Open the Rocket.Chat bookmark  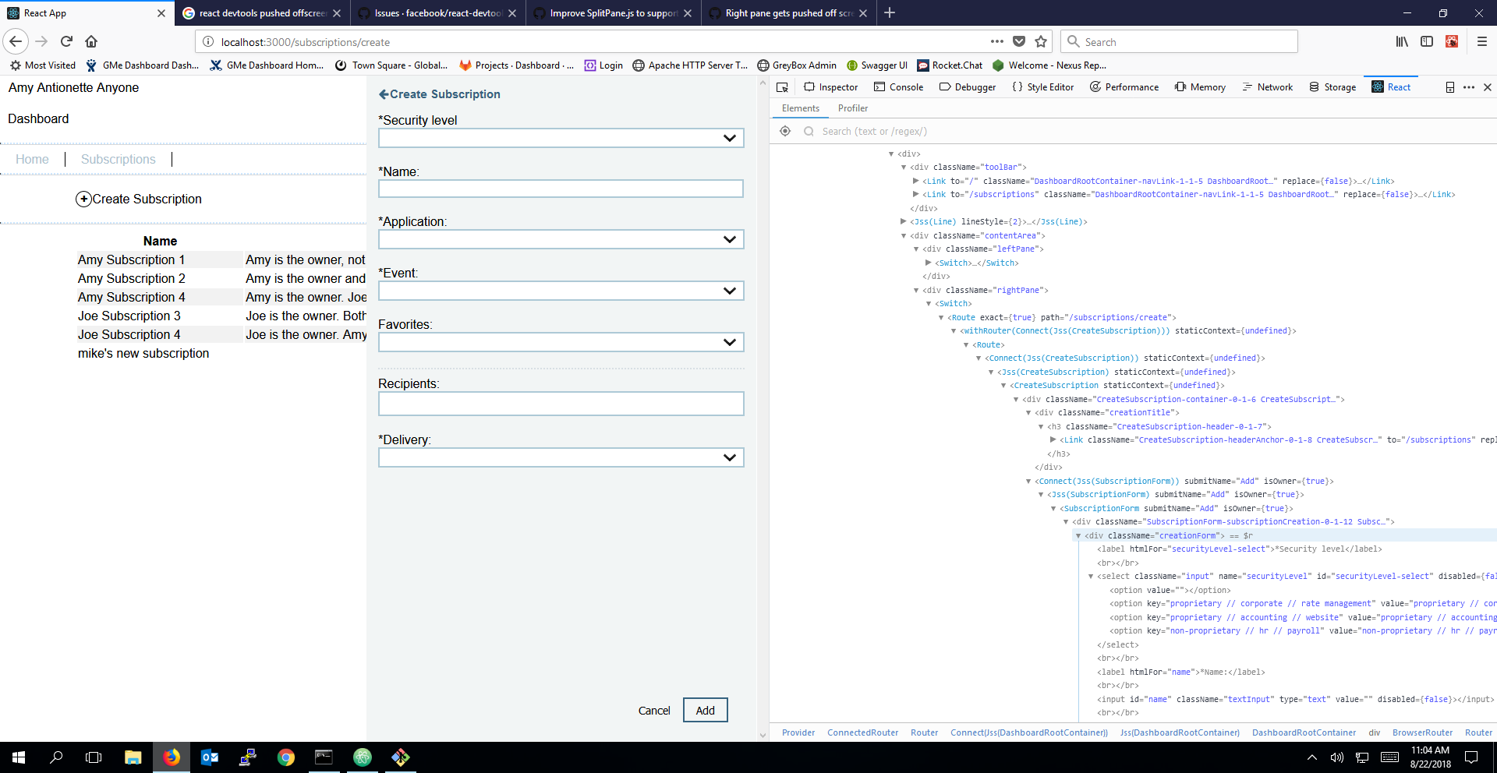pos(950,65)
